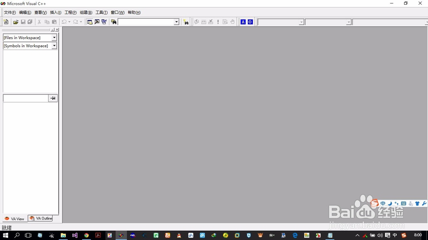Click the Compile toolbar icon
This screenshot has width=428, height=240.
click(196, 22)
